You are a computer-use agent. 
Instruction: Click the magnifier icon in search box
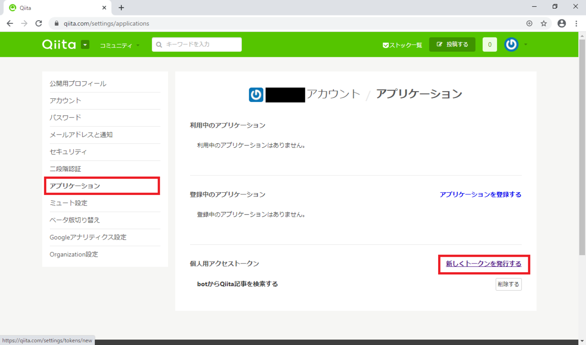point(159,45)
